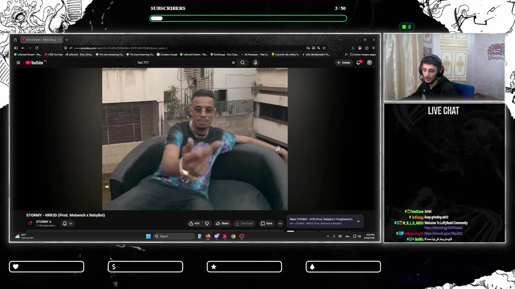The width and height of the screenshot is (515, 289).
Task: Open Firefox from the taskbar
Action: [x=208, y=236]
